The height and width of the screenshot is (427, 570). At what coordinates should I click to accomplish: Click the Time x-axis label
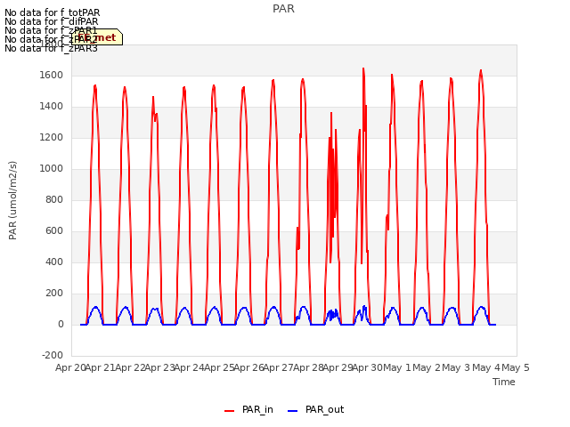[504, 382]
